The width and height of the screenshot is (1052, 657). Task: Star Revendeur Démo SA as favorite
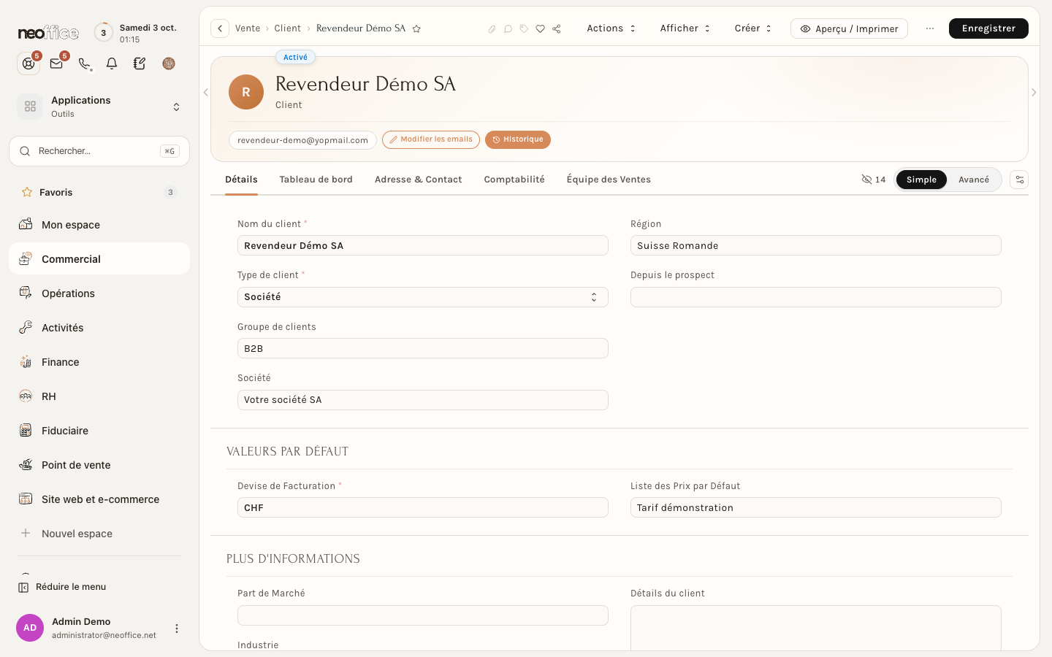(x=416, y=28)
